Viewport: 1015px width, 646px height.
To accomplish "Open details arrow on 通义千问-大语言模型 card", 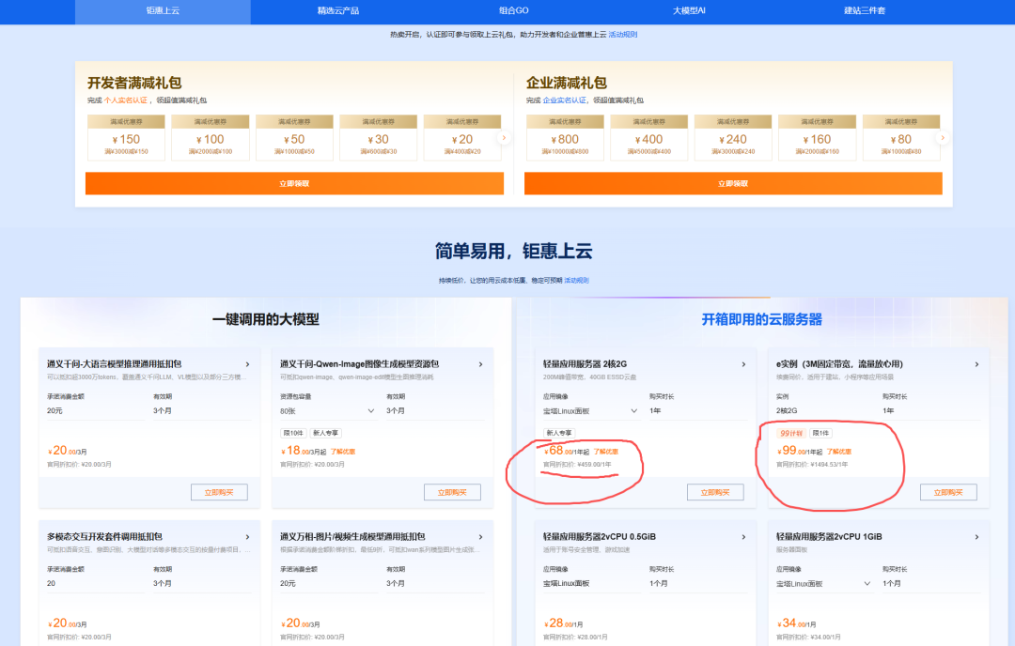I will 248,363.
